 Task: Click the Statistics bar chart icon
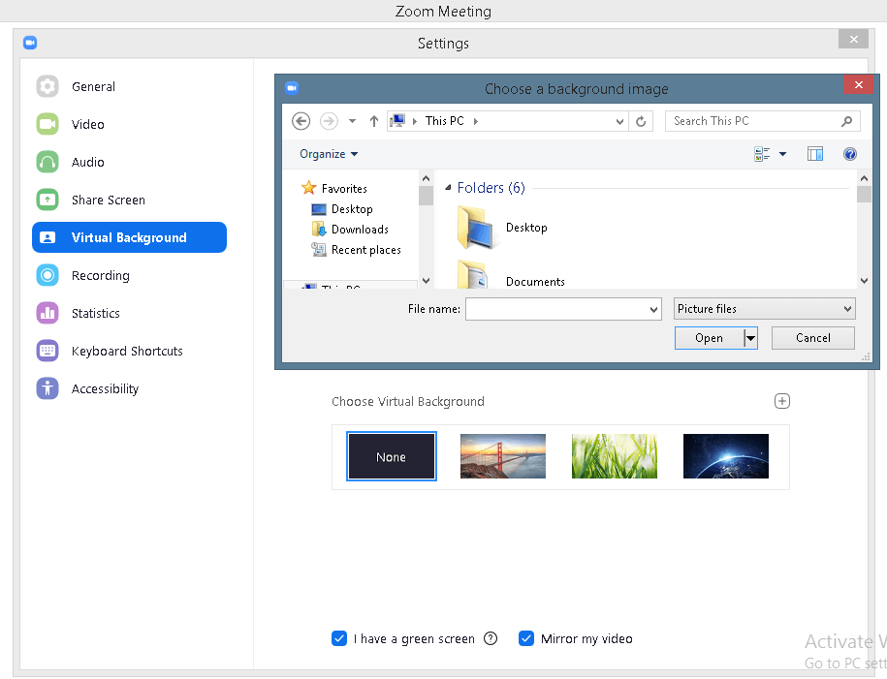[x=48, y=313]
